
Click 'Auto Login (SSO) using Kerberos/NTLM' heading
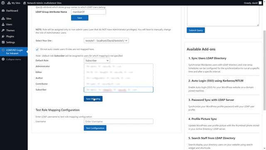tap(216, 80)
